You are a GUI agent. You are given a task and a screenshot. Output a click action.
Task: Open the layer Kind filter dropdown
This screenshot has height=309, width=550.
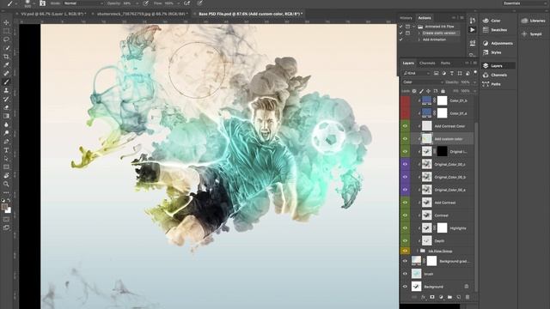416,73
